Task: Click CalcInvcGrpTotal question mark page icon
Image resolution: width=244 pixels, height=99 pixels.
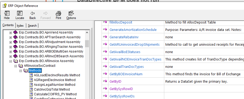Action: tap(31, 89)
